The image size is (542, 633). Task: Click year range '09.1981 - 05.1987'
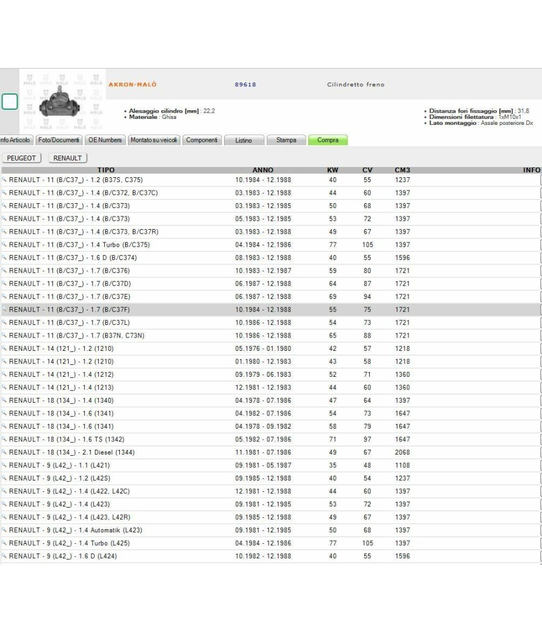click(x=263, y=465)
